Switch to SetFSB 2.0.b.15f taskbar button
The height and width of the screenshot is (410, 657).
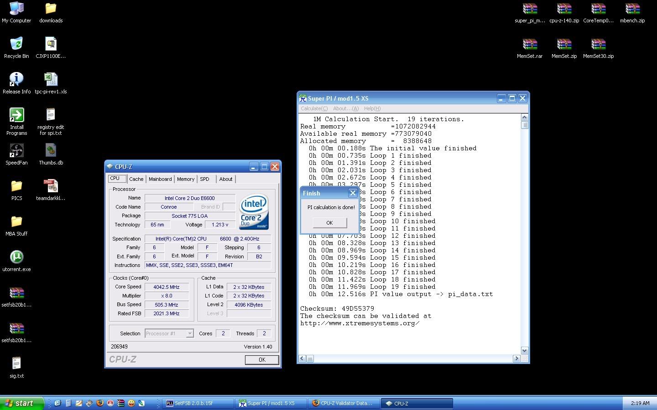tap(198, 403)
